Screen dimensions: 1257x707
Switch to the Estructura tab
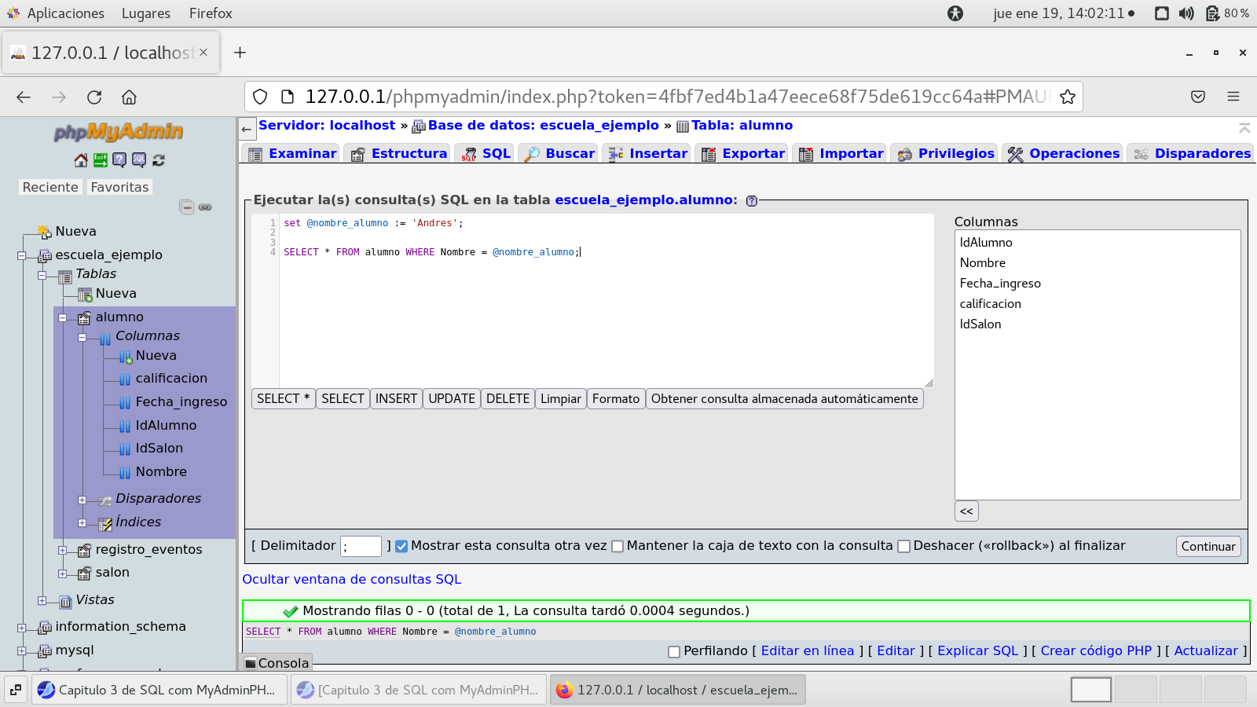click(400, 154)
